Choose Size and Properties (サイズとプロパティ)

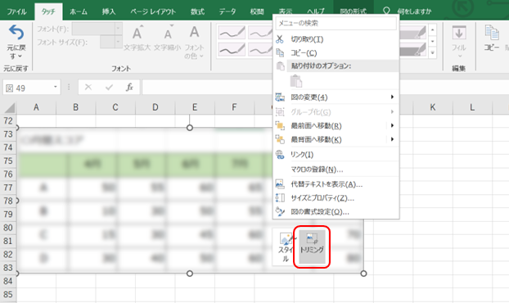point(336,198)
